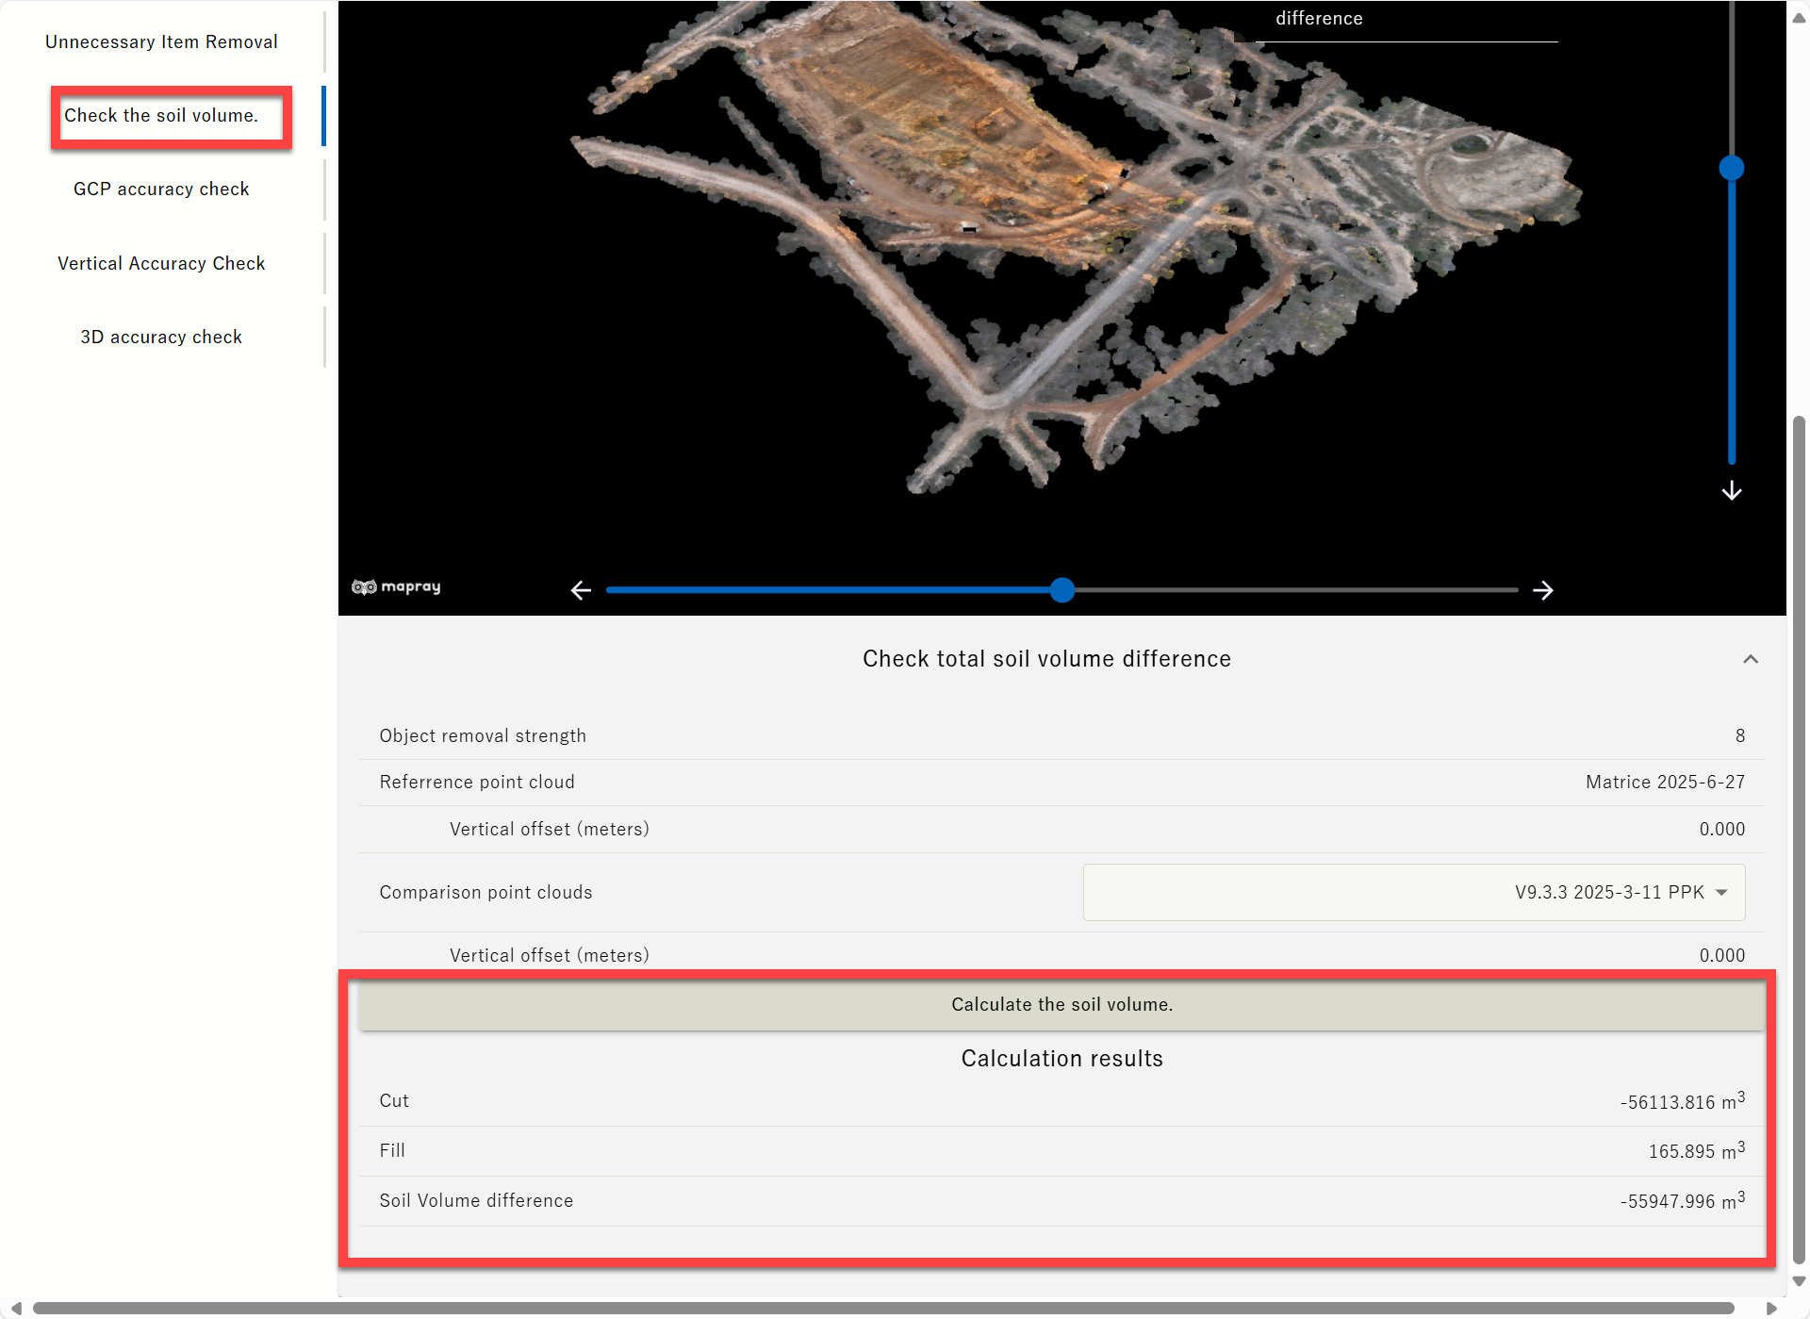Screen dimensions: 1810x1319
Task: Click scrollbar up arrow
Action: [x=1799, y=18]
